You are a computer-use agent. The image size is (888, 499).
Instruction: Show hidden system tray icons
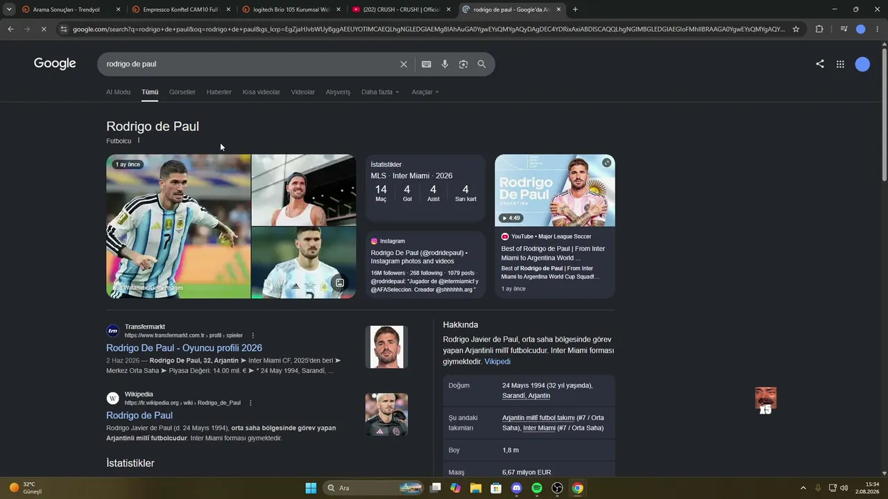[803, 488]
